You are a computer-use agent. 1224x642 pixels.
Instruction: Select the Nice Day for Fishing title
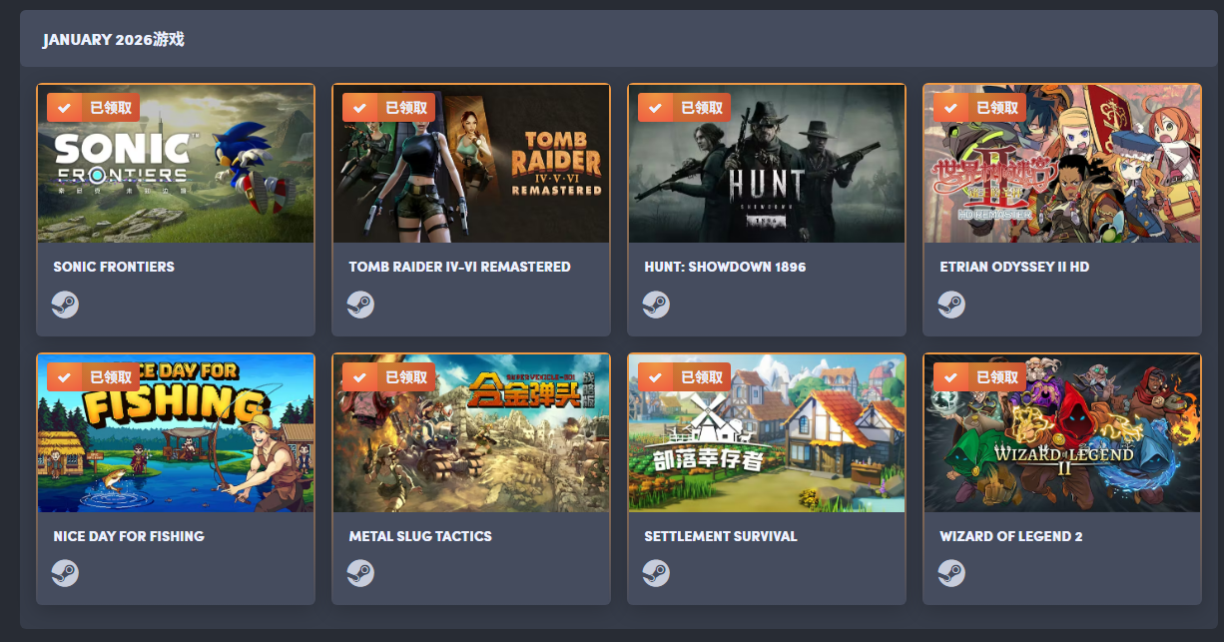click(129, 536)
